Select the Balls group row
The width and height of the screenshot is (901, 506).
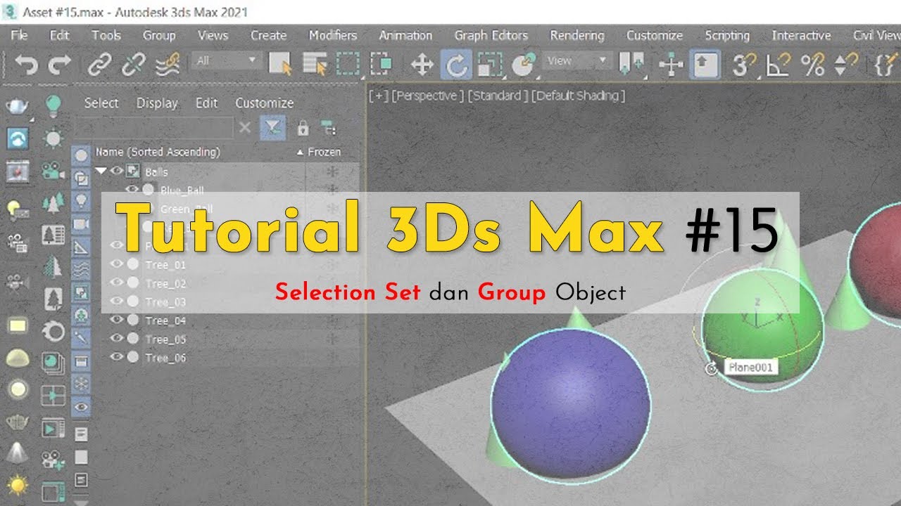pos(156,171)
